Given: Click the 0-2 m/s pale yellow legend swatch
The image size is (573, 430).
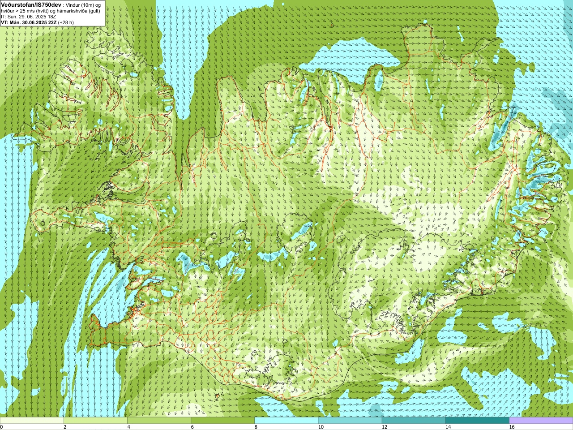Looking at the screenshot, I should pyautogui.click(x=32, y=421).
